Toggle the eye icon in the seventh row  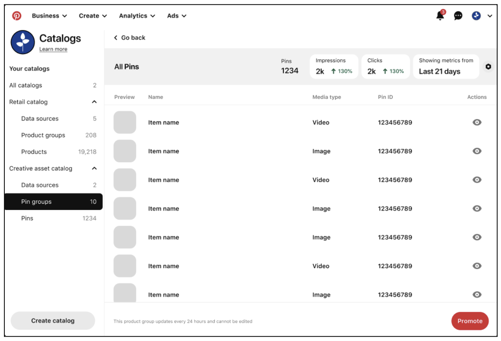tap(477, 295)
